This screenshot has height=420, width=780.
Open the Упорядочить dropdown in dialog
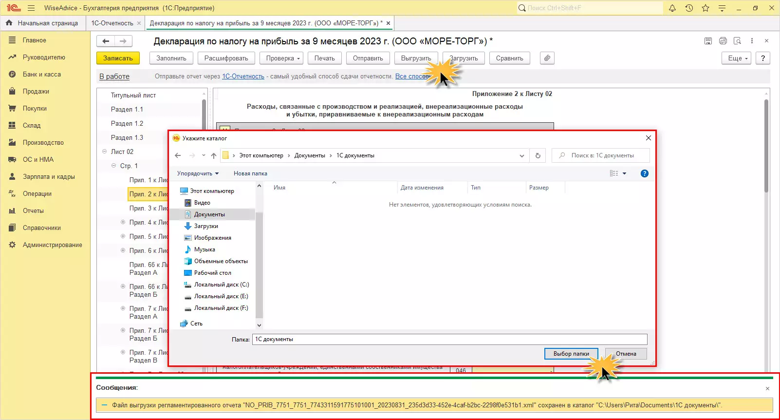point(198,173)
